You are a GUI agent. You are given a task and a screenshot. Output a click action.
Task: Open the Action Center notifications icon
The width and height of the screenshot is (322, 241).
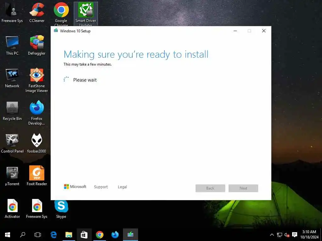coord(295,235)
